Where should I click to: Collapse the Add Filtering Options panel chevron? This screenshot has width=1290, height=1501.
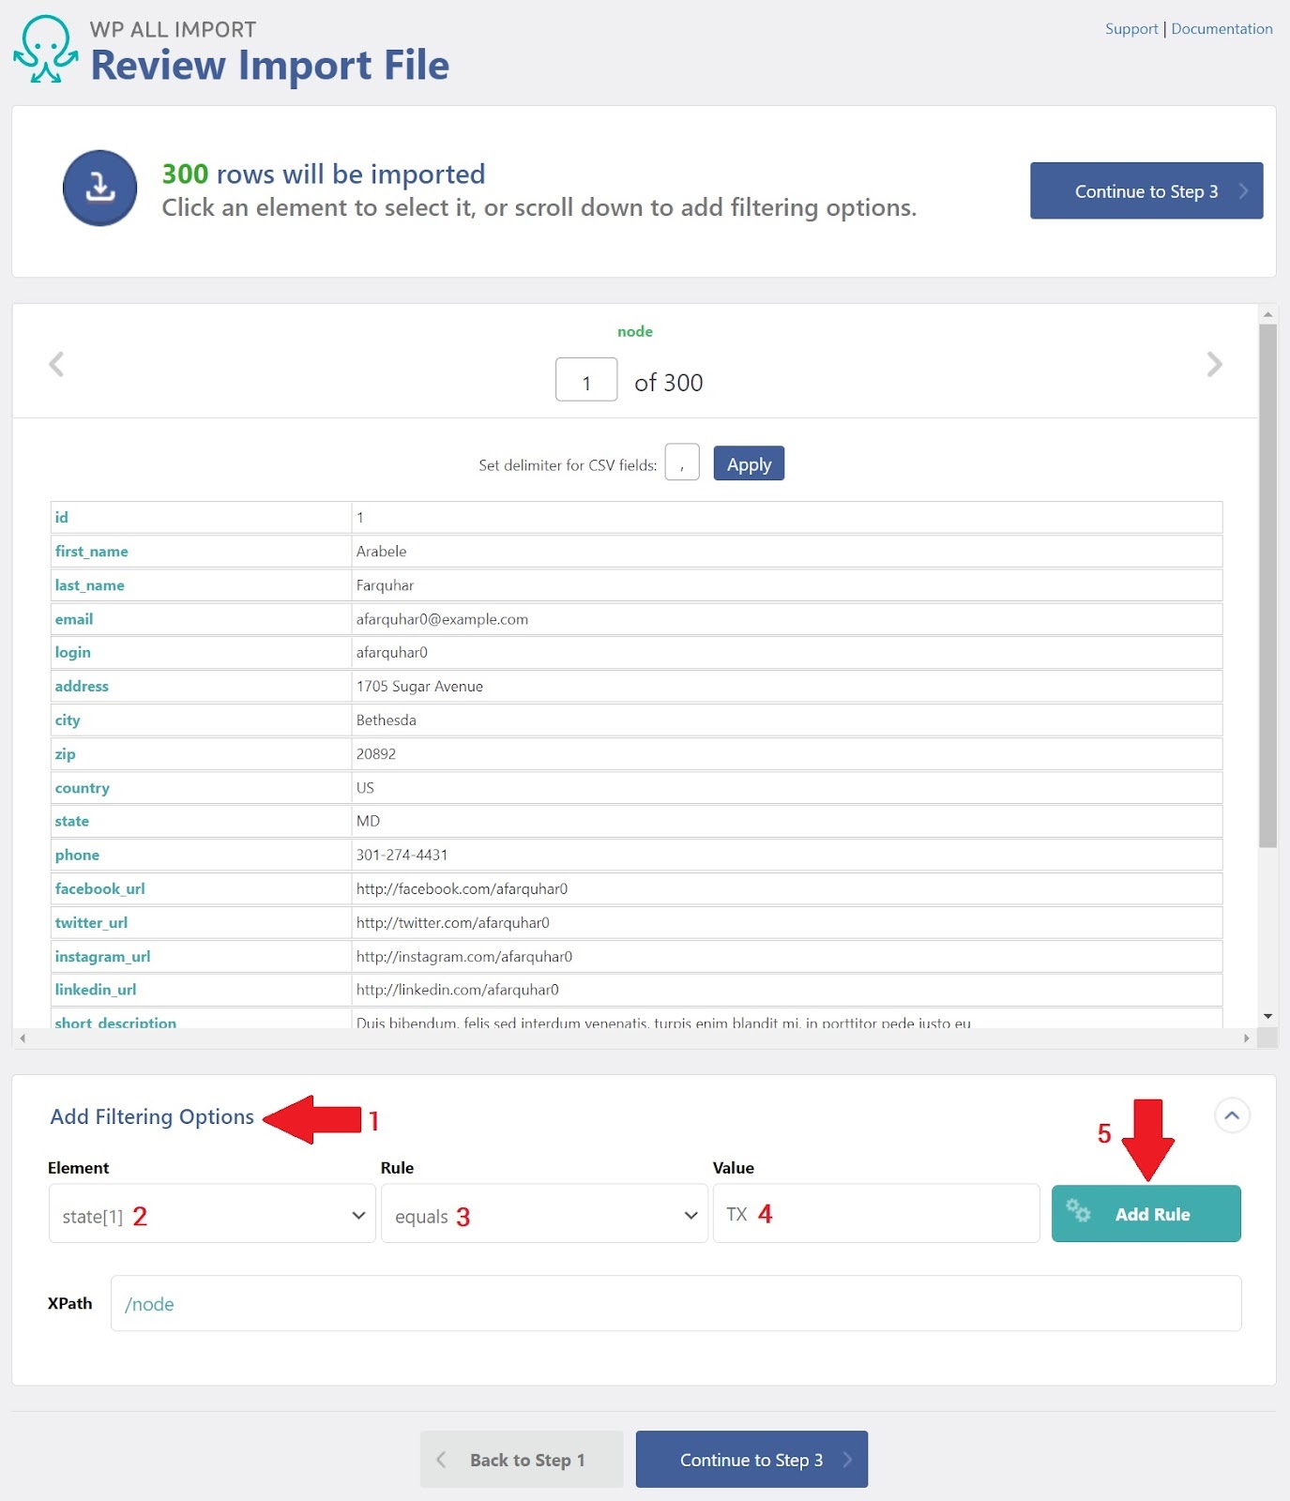pyautogui.click(x=1232, y=1115)
